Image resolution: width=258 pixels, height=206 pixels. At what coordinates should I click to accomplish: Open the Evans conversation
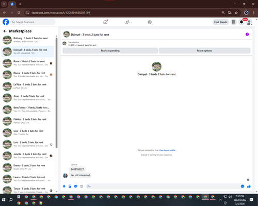tap(27, 167)
